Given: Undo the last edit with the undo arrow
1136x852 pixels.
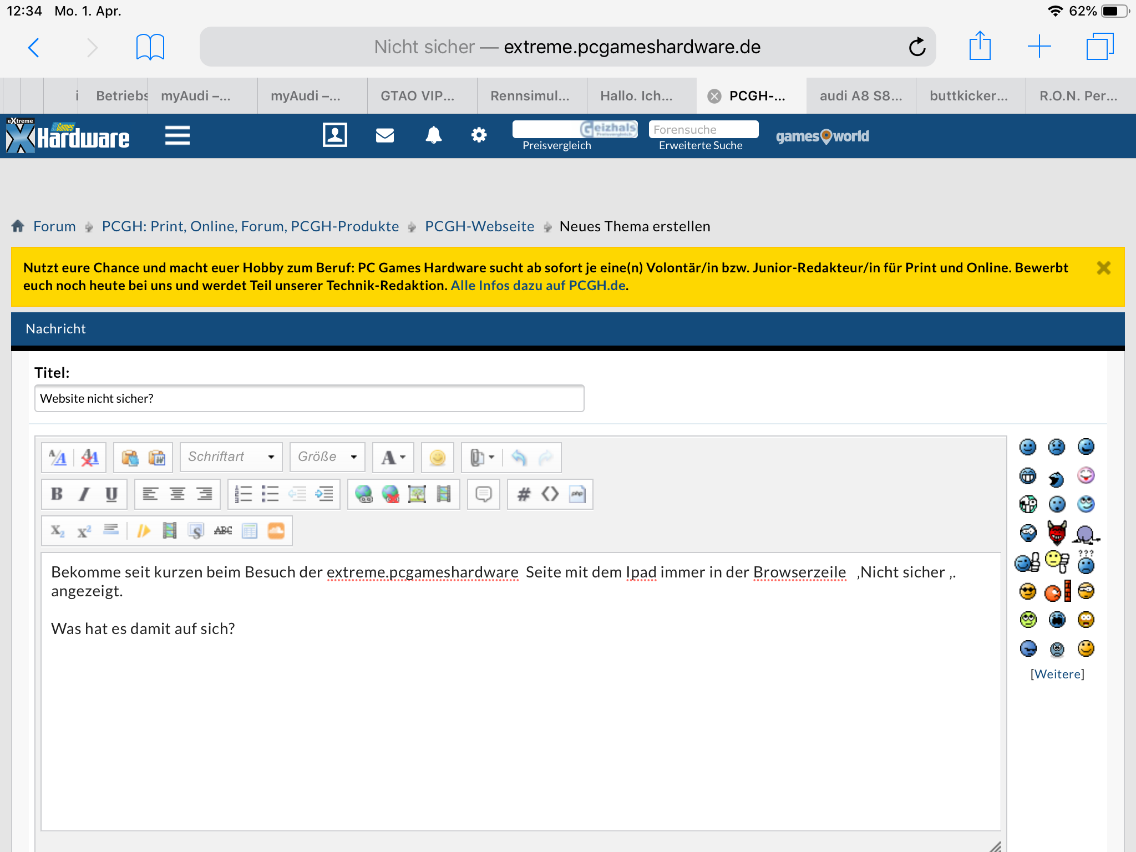Looking at the screenshot, I should [x=519, y=458].
